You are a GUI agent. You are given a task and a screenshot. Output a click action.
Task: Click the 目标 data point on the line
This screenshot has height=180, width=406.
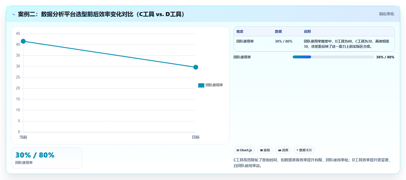point(196,67)
